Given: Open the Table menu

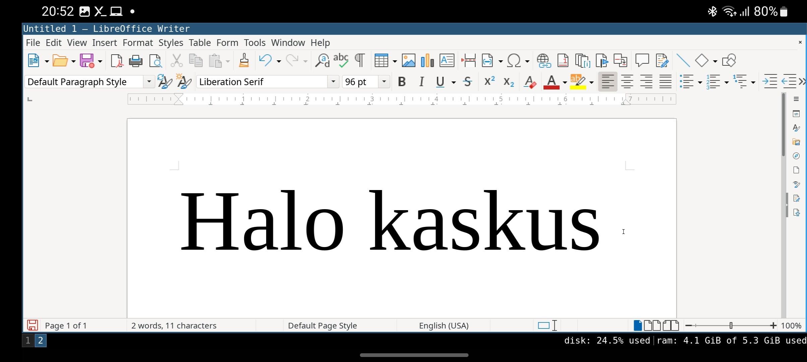Looking at the screenshot, I should pyautogui.click(x=200, y=43).
